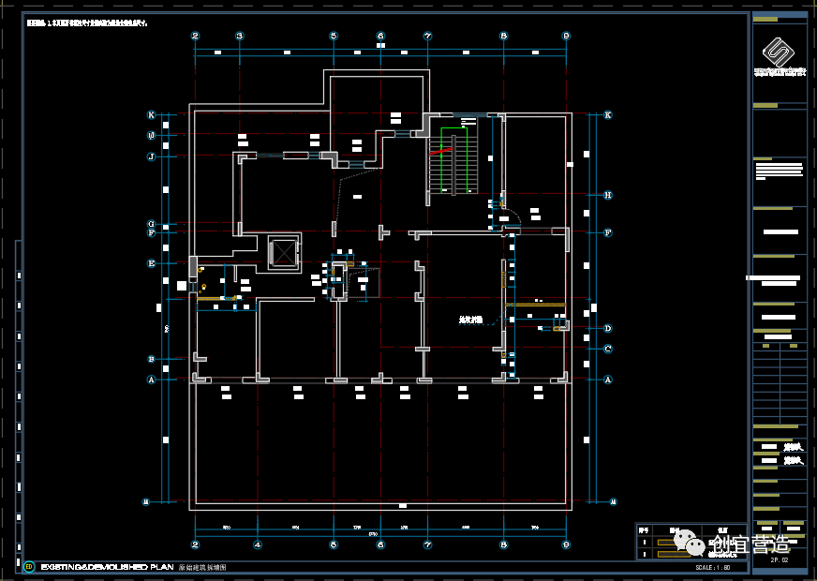Image resolution: width=817 pixels, height=581 pixels.
Task: Select the bottom-row grid bubble 9
Action: pos(567,544)
